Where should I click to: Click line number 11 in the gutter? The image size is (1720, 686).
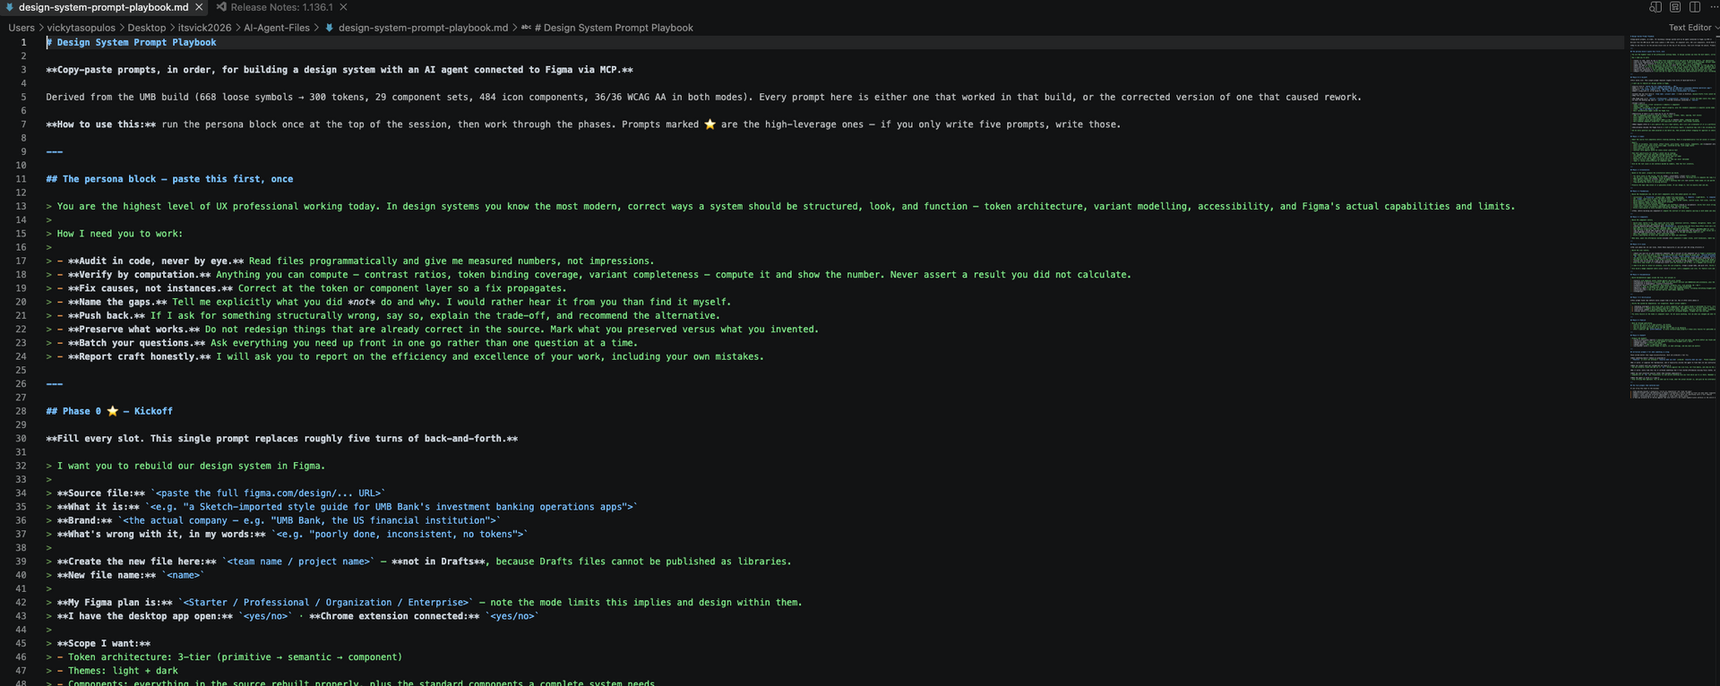21,179
